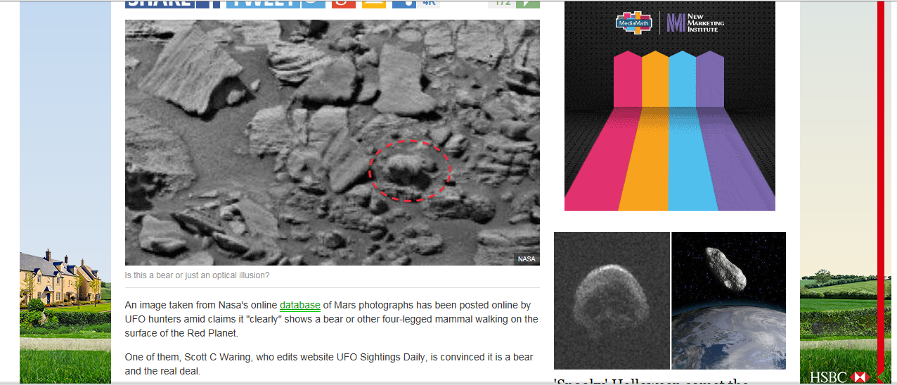The width and height of the screenshot is (897, 385).
Task: Open the skull-shaped comet radar thumbnail
Action: [612, 300]
